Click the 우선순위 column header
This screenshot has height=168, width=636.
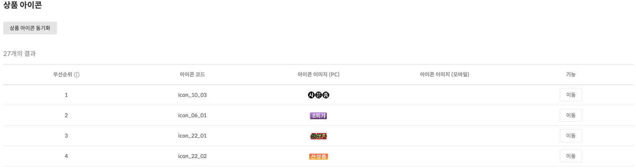(x=63, y=74)
